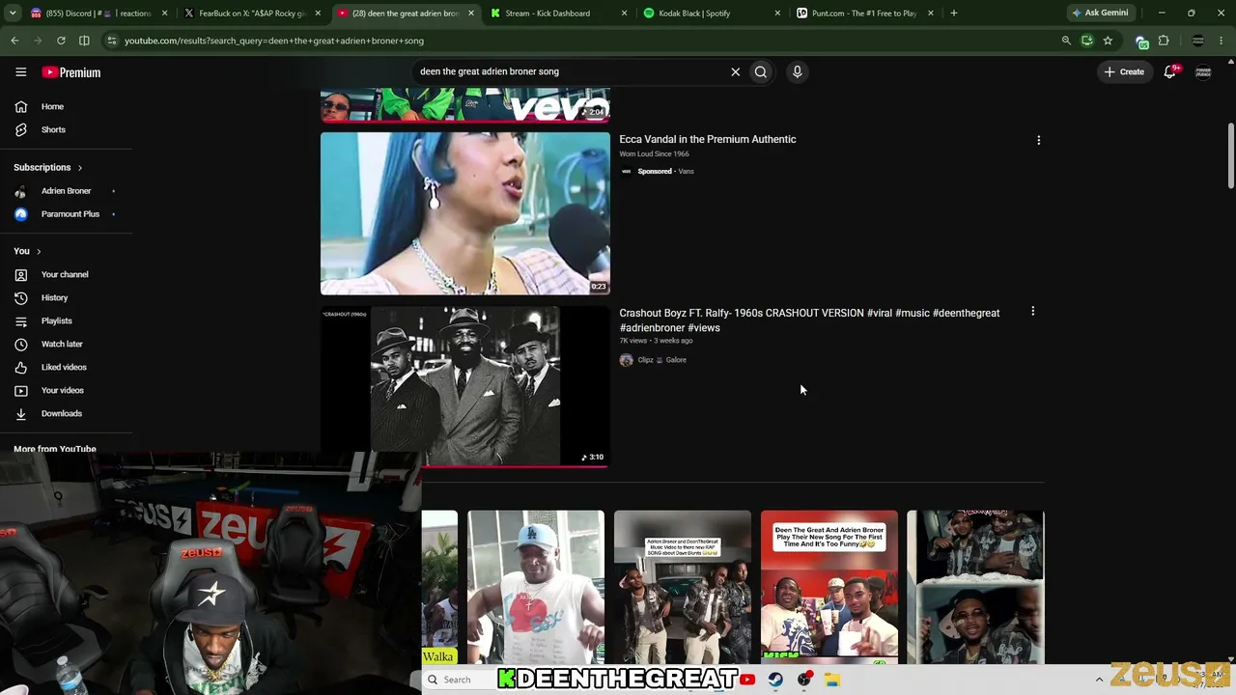Screen dimensions: 1236x695
Task: Open the 'Play Their New Song' short
Action: [829, 588]
